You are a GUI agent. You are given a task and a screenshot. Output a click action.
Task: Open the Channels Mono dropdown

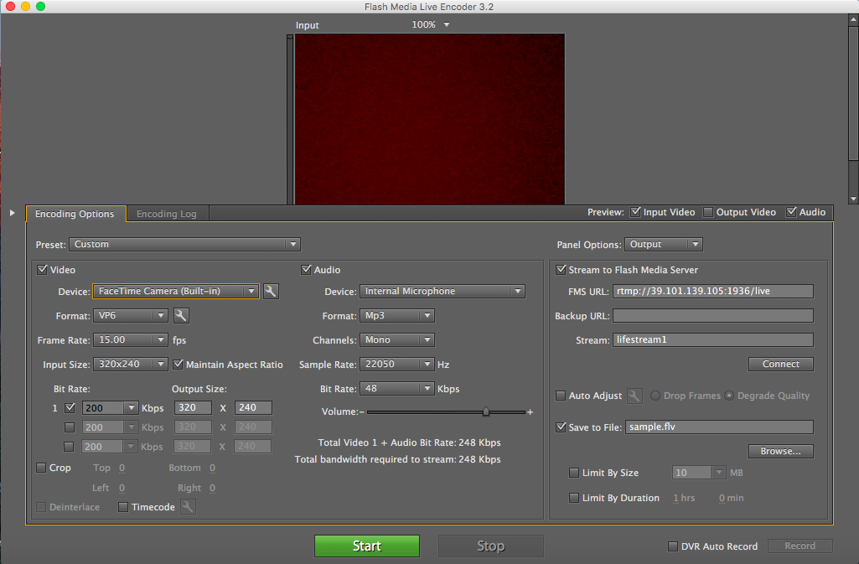click(397, 340)
